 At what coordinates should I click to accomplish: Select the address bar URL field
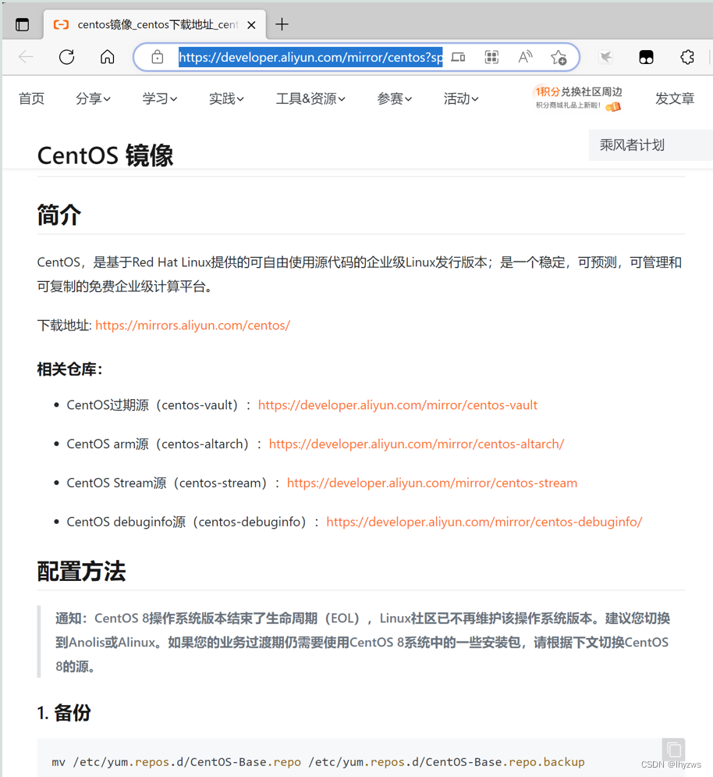pyautogui.click(x=310, y=58)
